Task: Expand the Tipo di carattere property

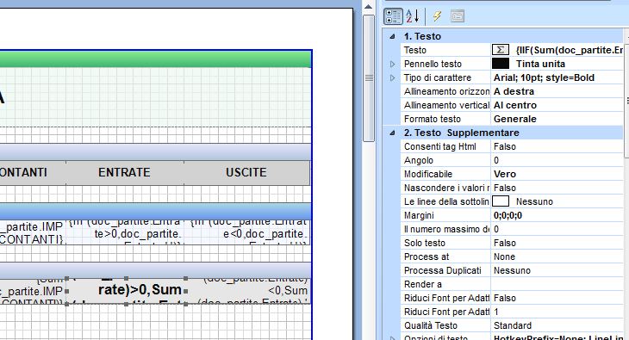Action: (392, 77)
